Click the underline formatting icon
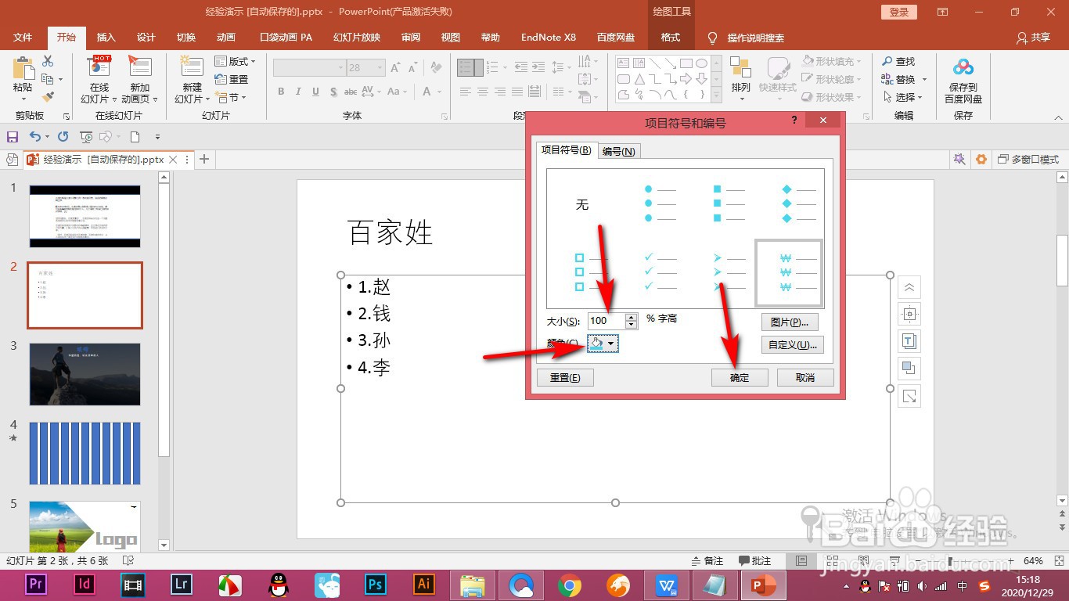The image size is (1069, 601). (x=315, y=92)
